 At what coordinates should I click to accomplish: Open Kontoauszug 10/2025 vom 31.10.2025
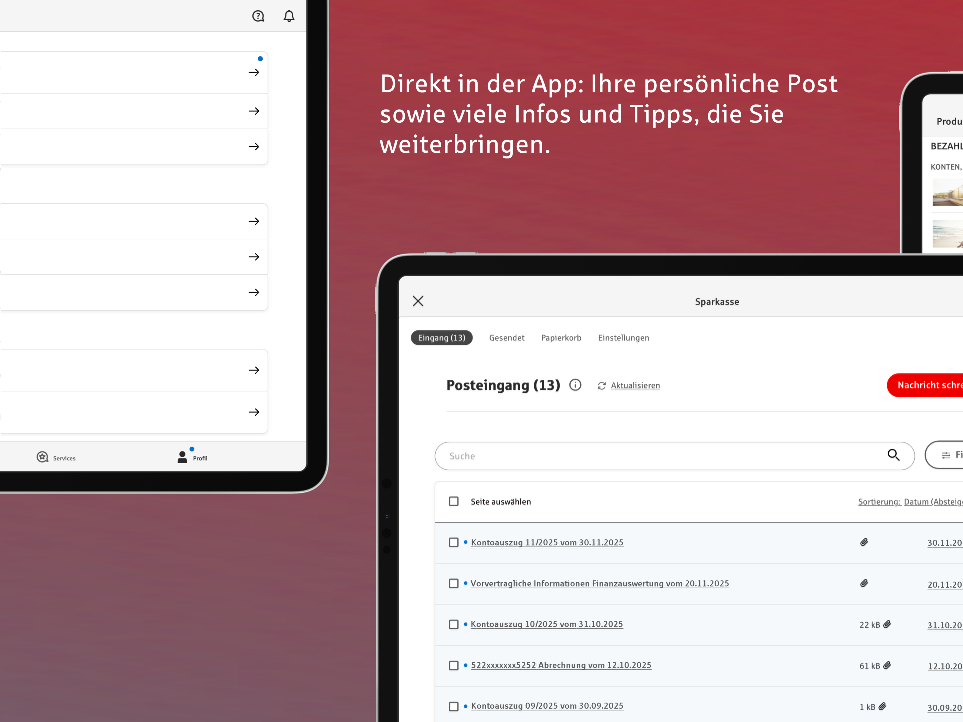coord(546,624)
